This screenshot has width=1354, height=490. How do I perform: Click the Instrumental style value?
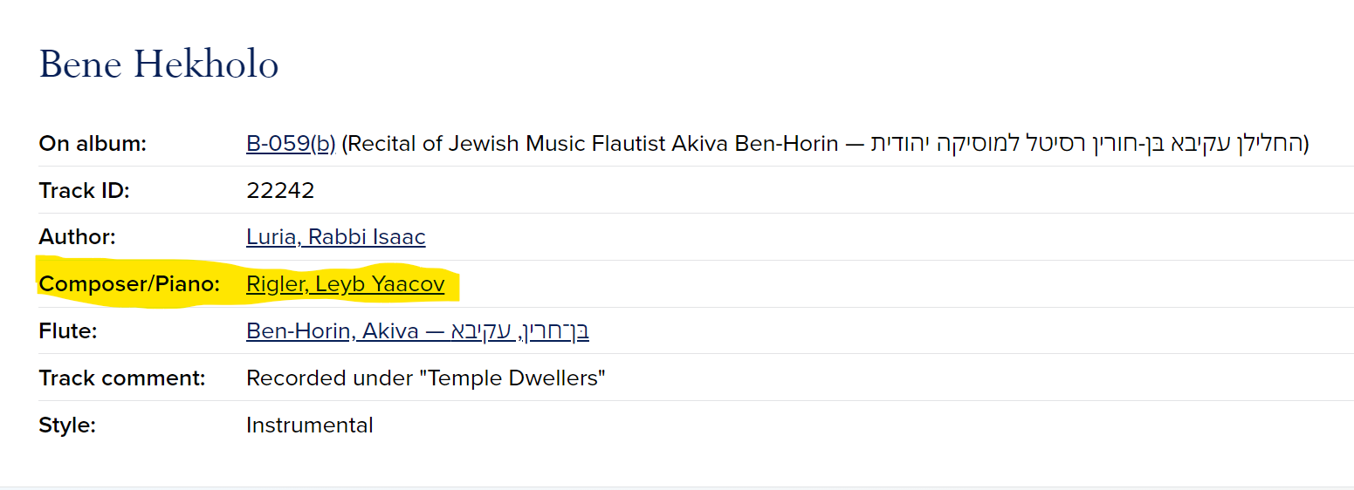309,425
